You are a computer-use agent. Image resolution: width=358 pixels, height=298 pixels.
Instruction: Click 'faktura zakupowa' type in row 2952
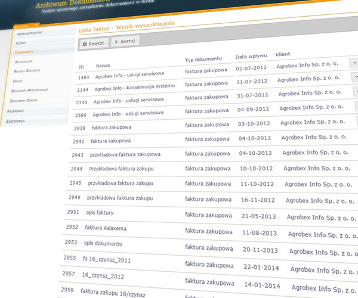point(209,231)
